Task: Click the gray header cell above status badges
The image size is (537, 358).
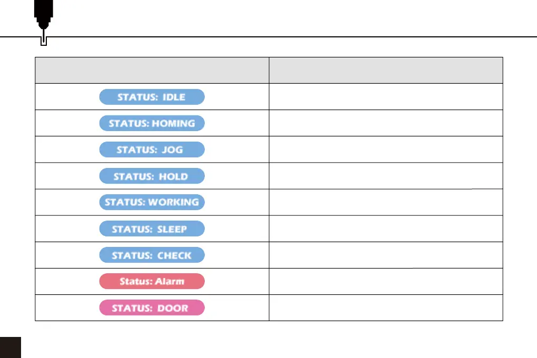Action: (152, 70)
